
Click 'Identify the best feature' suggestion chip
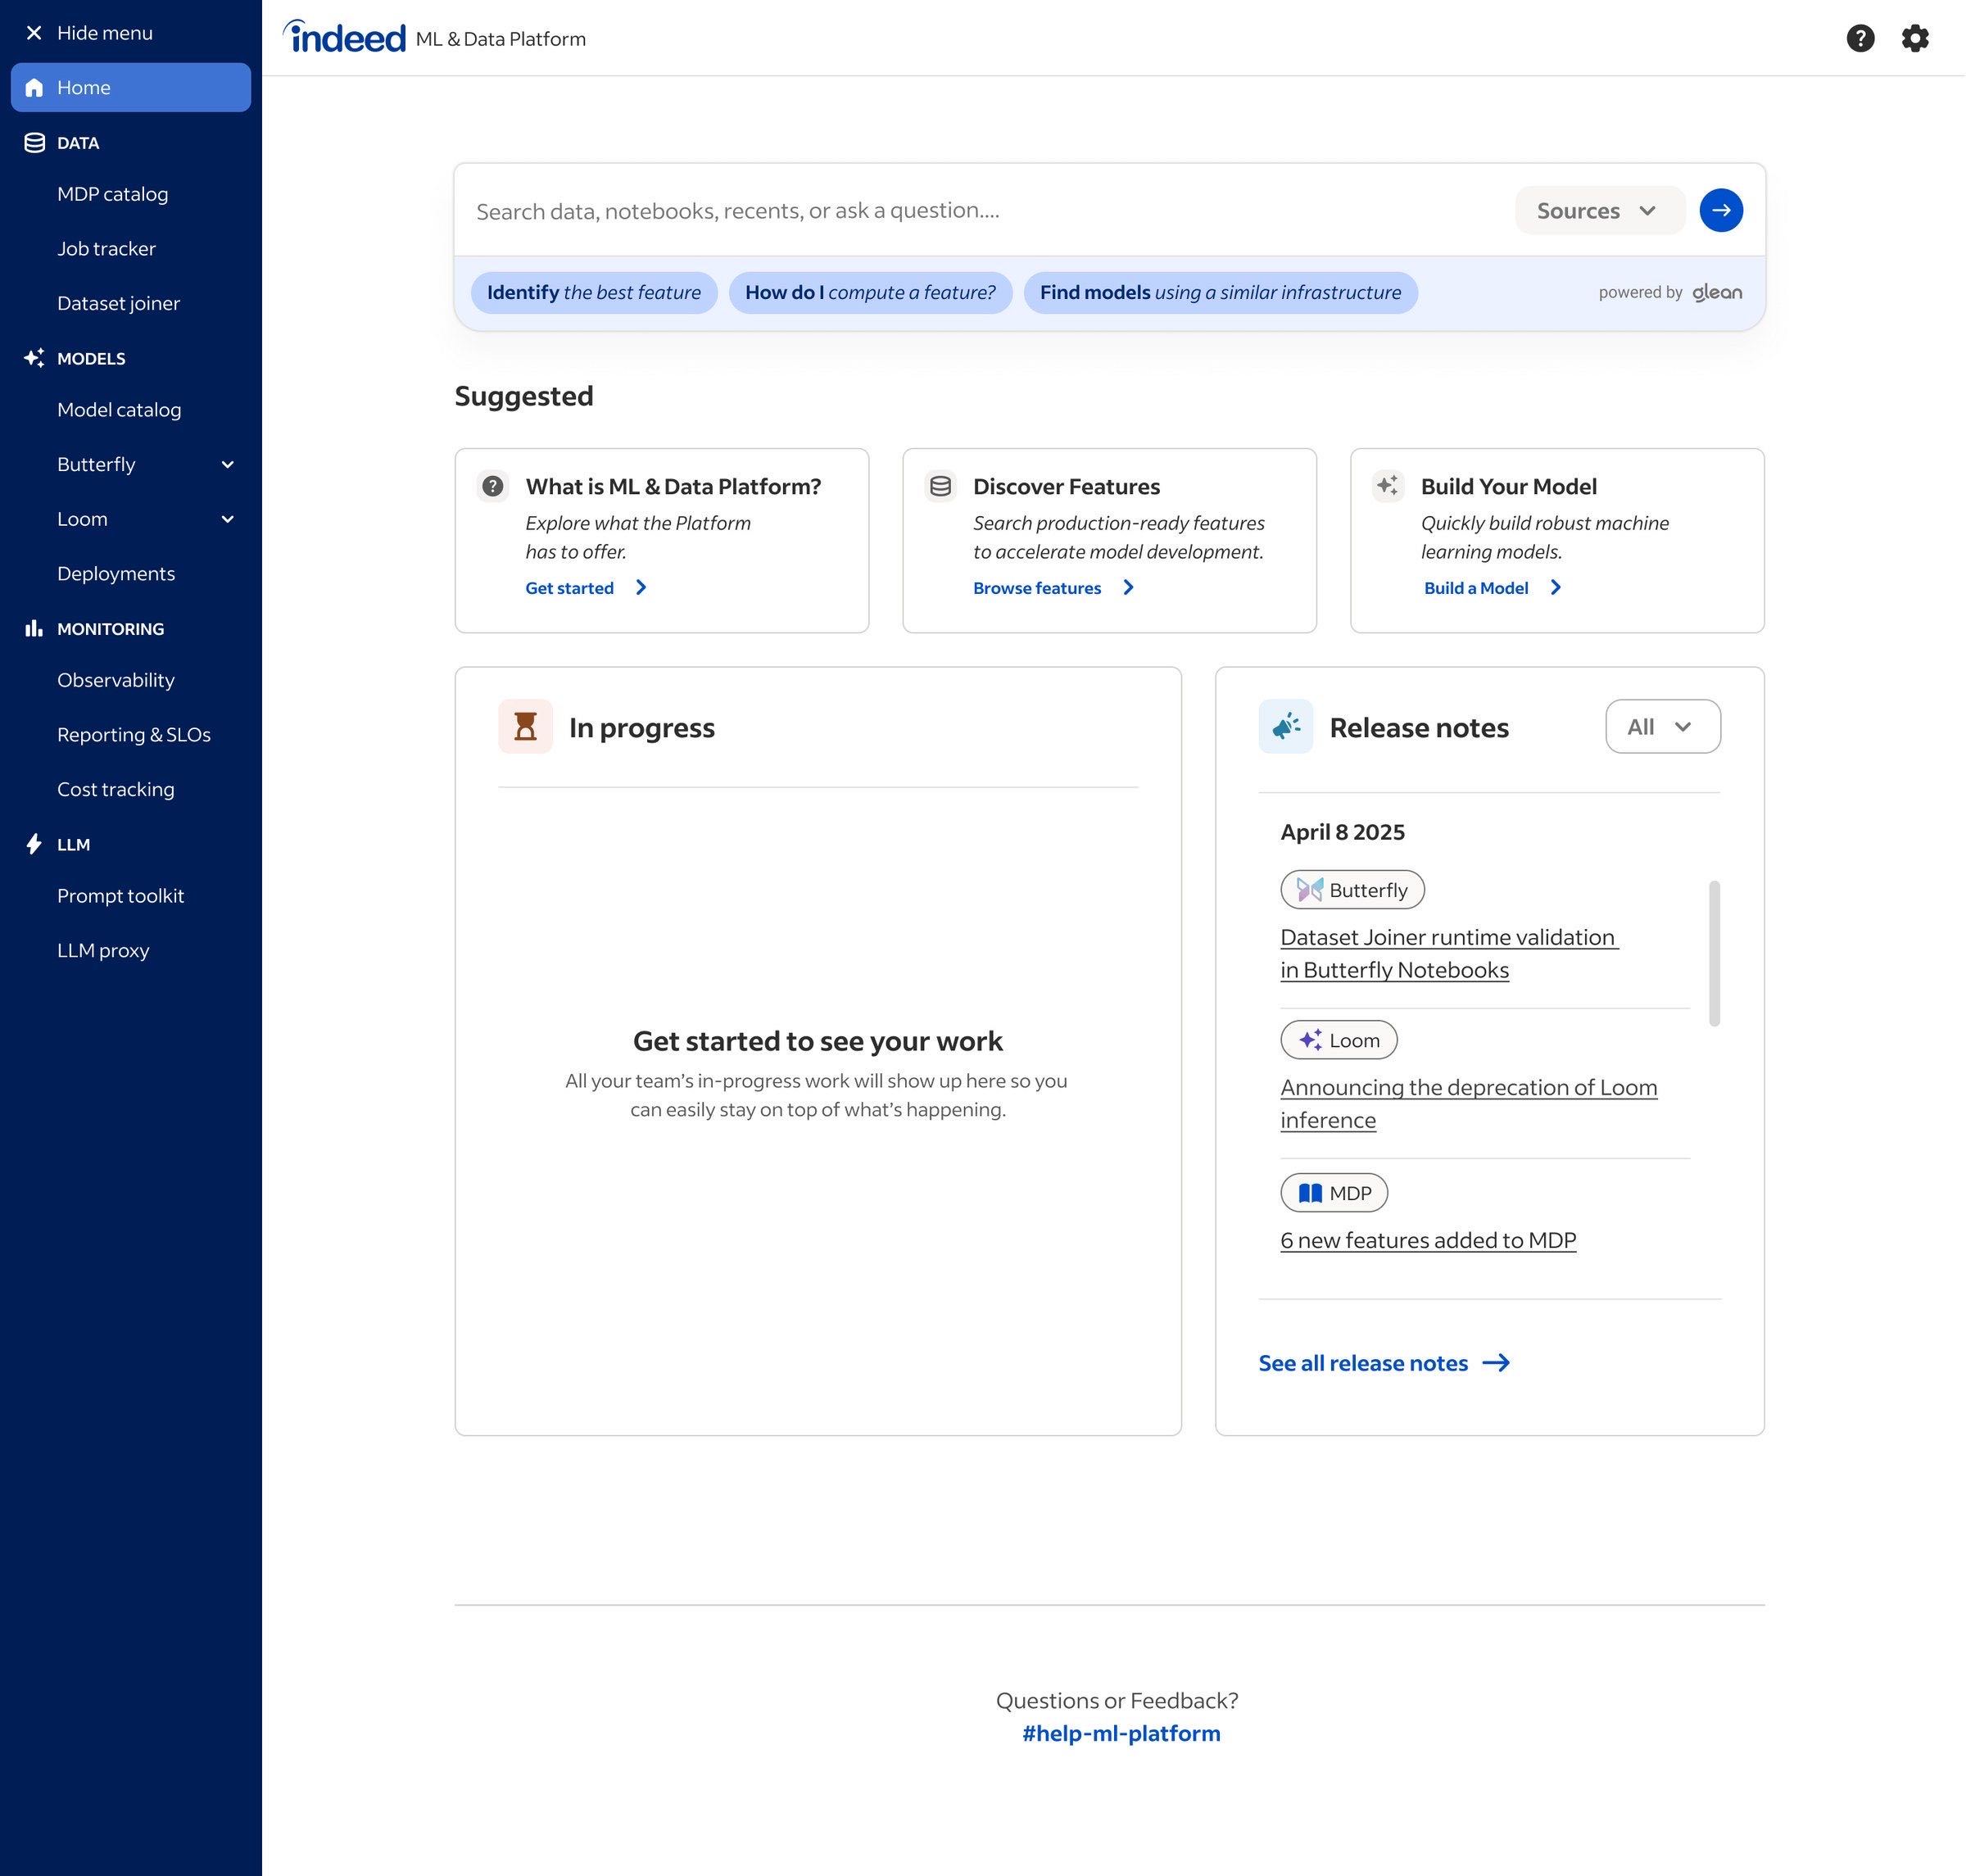[x=594, y=292]
